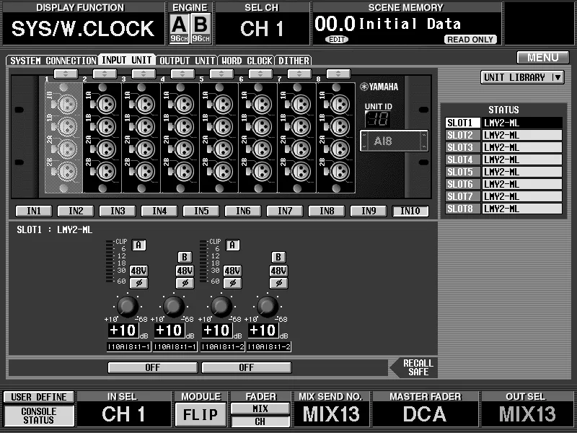
Task: Invert phase on fourth channel
Action: (x=278, y=283)
